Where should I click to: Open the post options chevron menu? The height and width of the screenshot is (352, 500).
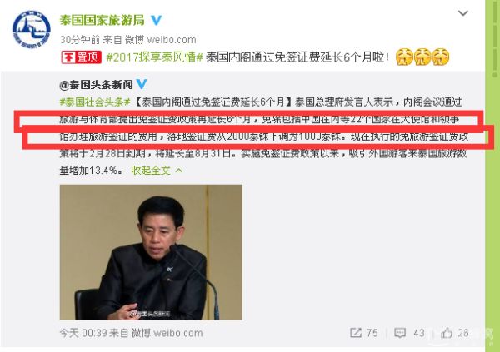pyautogui.click(x=463, y=13)
